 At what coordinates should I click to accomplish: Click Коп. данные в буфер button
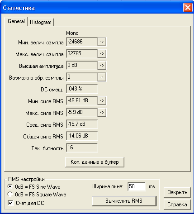click(x=95, y=162)
